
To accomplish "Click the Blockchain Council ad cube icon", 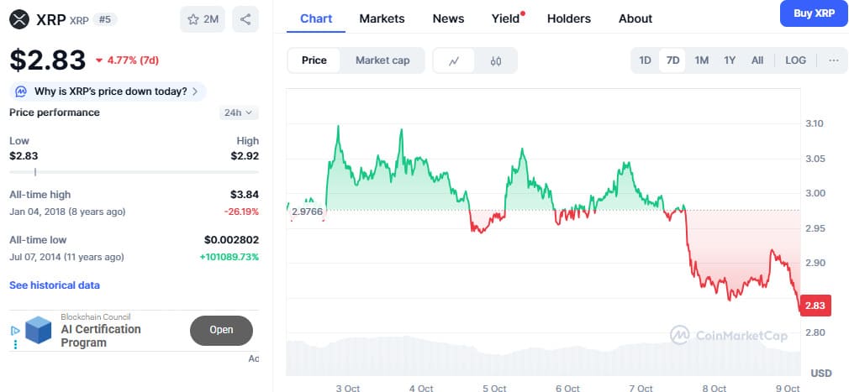I will coord(39,330).
